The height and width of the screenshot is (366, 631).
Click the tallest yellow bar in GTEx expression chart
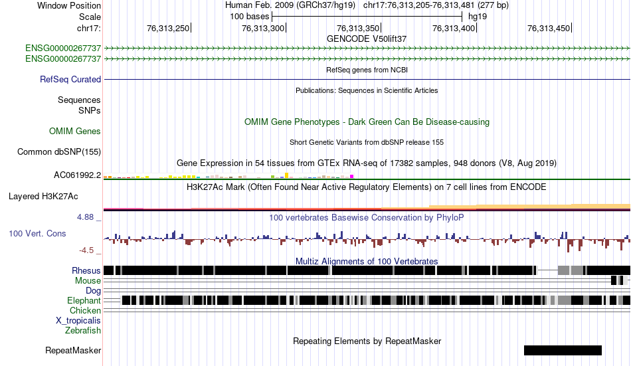pos(286,175)
